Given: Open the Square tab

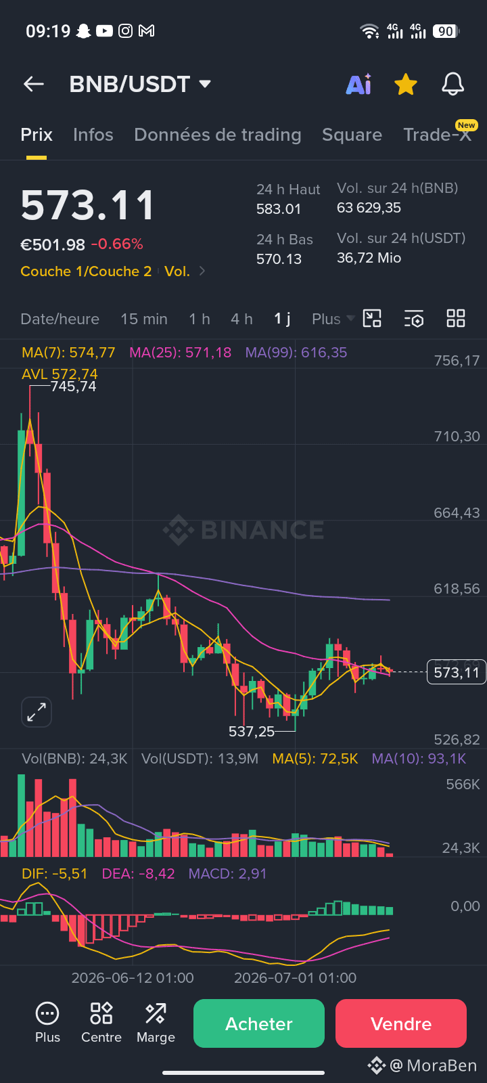Looking at the screenshot, I should pyautogui.click(x=352, y=135).
